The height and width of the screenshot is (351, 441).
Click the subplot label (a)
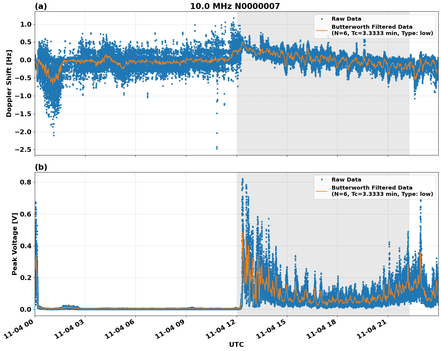click(41, 5)
